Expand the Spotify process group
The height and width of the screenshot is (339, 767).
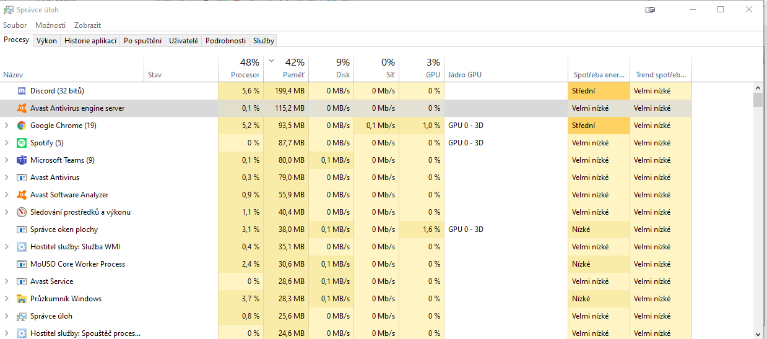[x=6, y=143]
